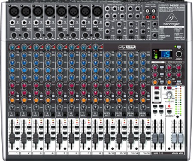Click the channel 2 volume fader

24,138
